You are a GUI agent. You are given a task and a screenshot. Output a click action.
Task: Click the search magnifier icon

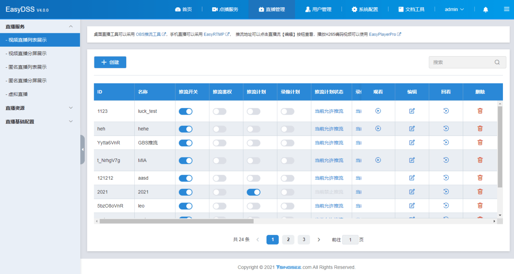[497, 62]
